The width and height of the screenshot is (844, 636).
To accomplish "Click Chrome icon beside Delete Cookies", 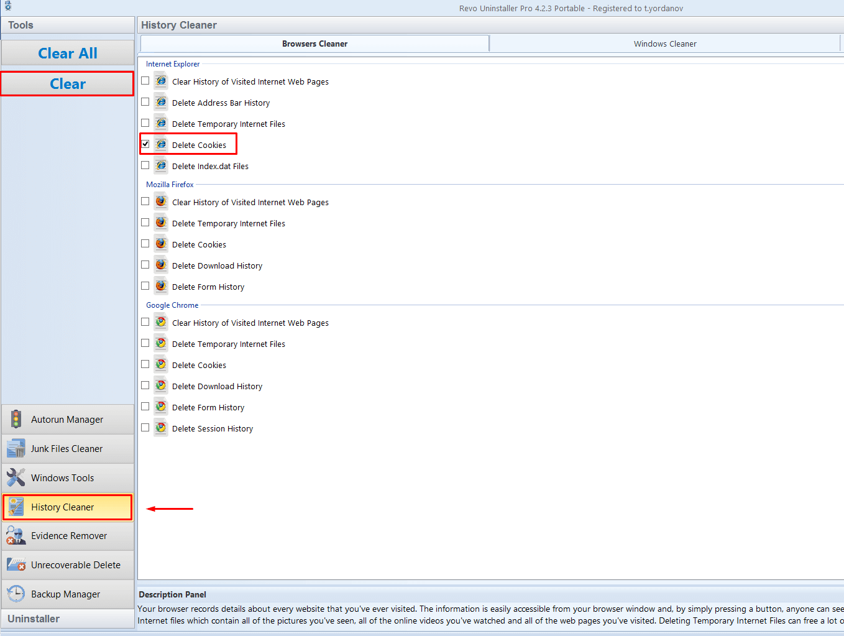I will pos(161,364).
